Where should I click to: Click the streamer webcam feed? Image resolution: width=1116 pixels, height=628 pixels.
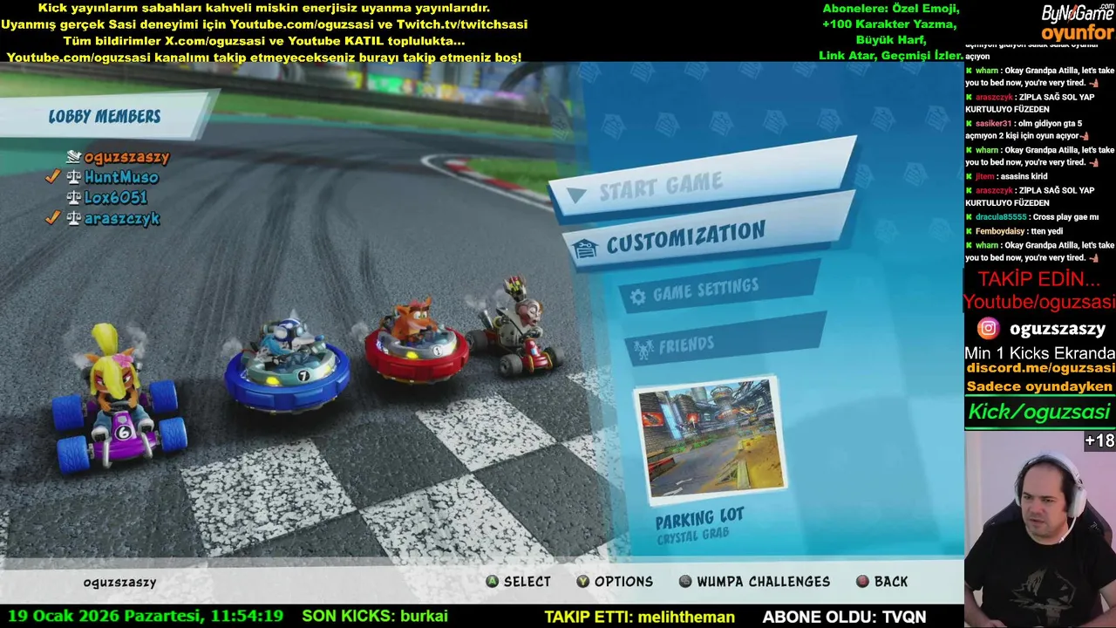(x=1040, y=528)
